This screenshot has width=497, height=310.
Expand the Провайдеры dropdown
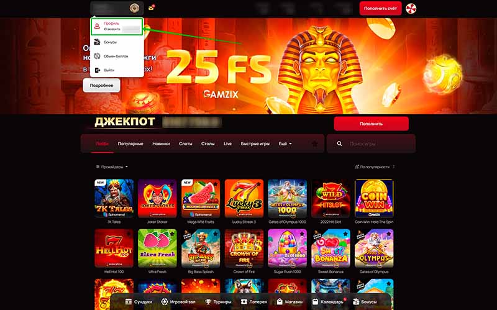112,166
